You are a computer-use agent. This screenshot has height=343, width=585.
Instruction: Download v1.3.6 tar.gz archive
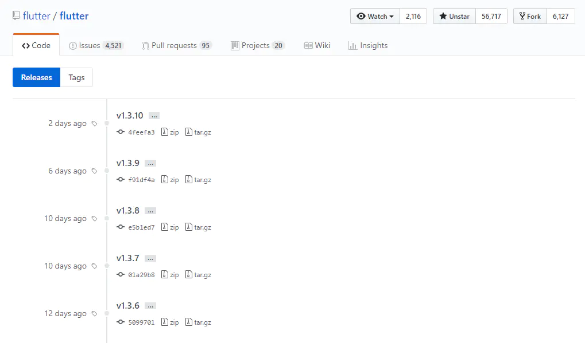pos(198,322)
